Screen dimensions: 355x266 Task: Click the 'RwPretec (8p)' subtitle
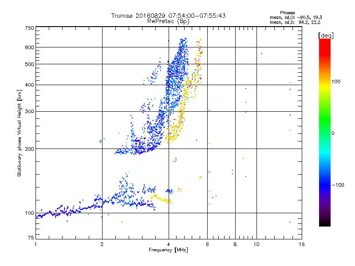[x=168, y=21]
